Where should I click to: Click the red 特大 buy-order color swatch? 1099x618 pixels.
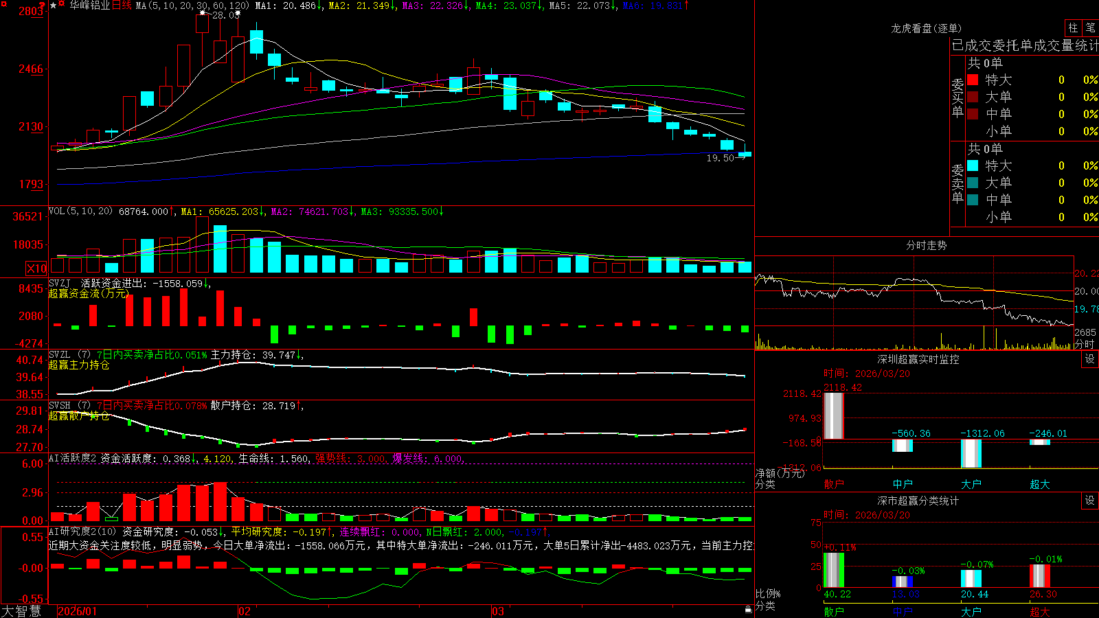pyautogui.click(x=973, y=80)
